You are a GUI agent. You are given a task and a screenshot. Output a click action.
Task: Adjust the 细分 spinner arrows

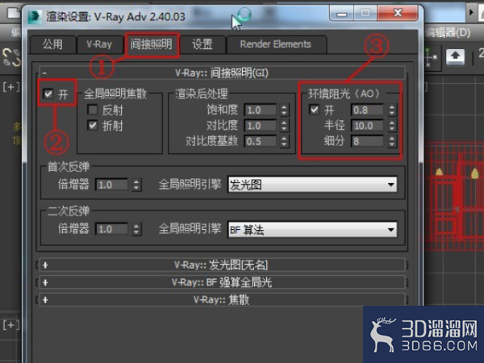[392, 141]
